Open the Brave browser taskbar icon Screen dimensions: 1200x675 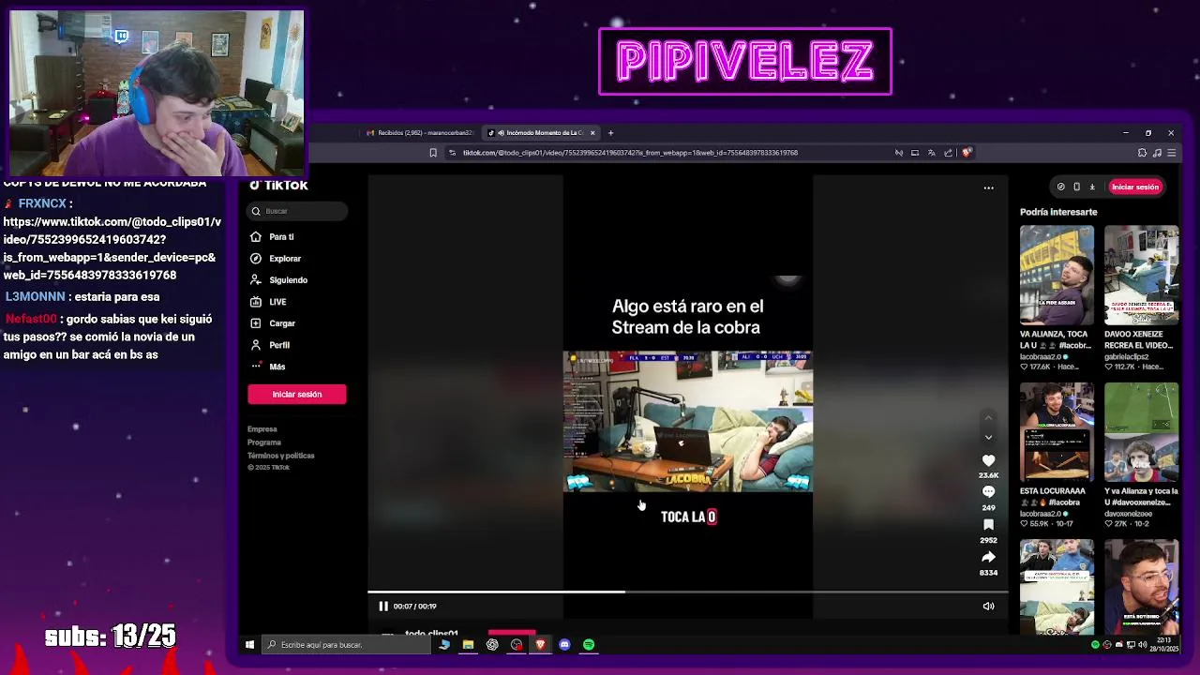coord(540,645)
